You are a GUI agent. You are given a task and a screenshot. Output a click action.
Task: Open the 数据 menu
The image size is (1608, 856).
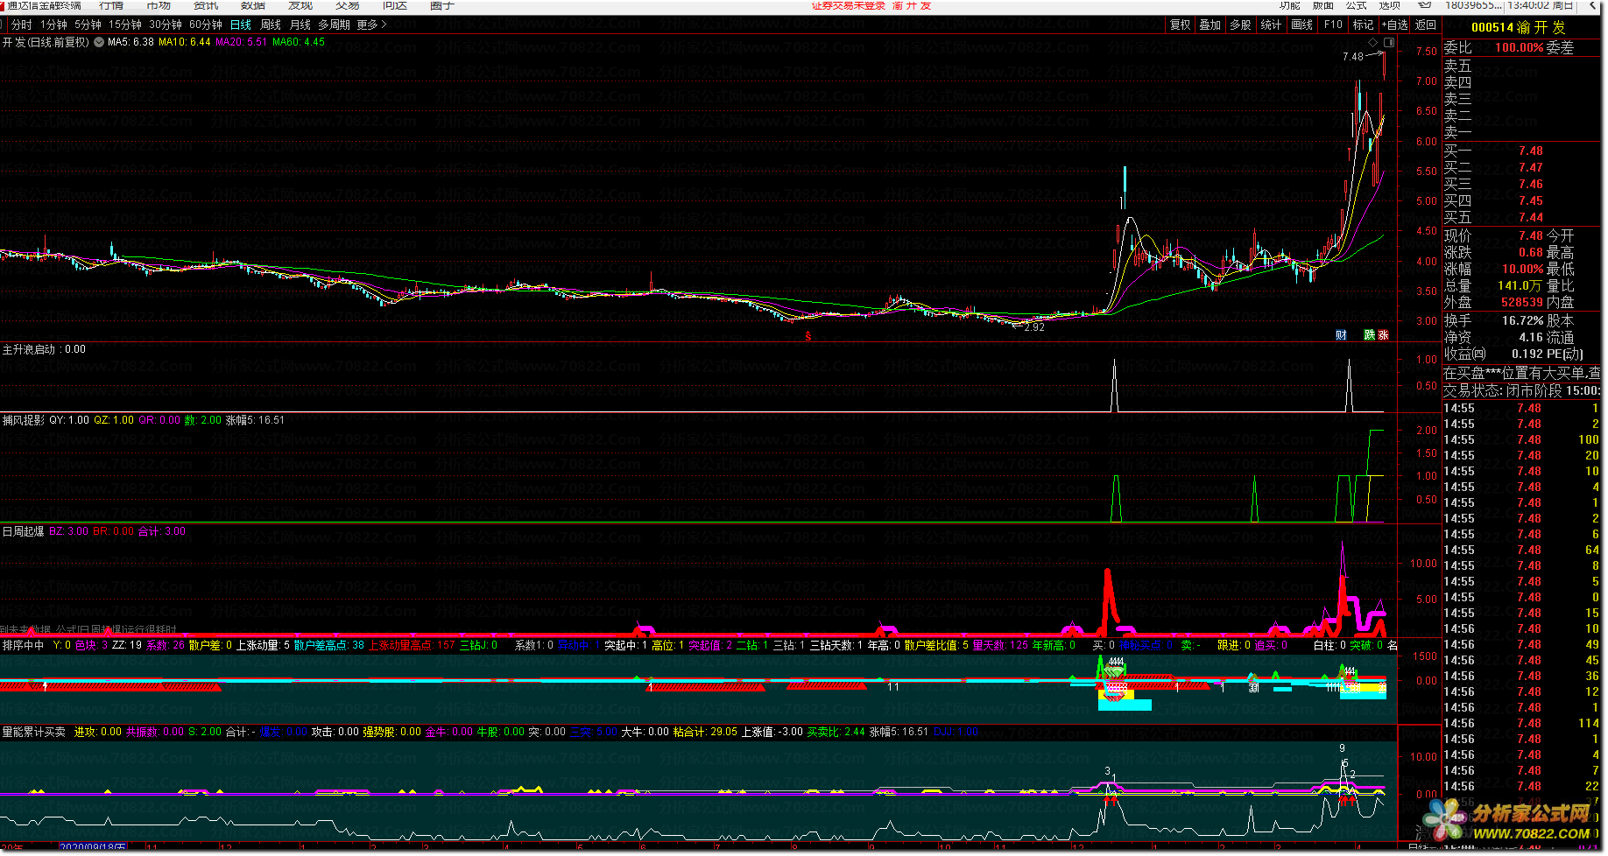pos(253,5)
